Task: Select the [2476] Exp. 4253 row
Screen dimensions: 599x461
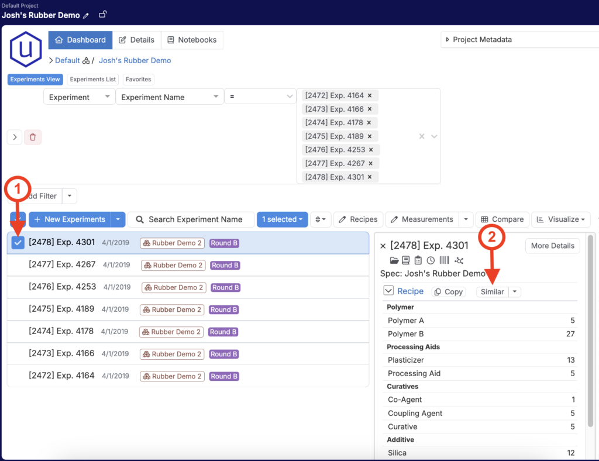Action: coord(188,287)
